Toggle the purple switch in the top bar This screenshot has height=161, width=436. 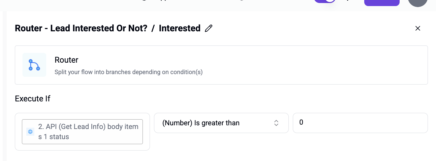[x=324, y=1]
